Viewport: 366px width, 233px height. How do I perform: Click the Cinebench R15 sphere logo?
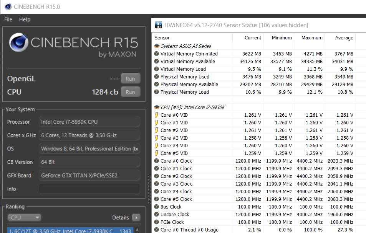(18, 42)
